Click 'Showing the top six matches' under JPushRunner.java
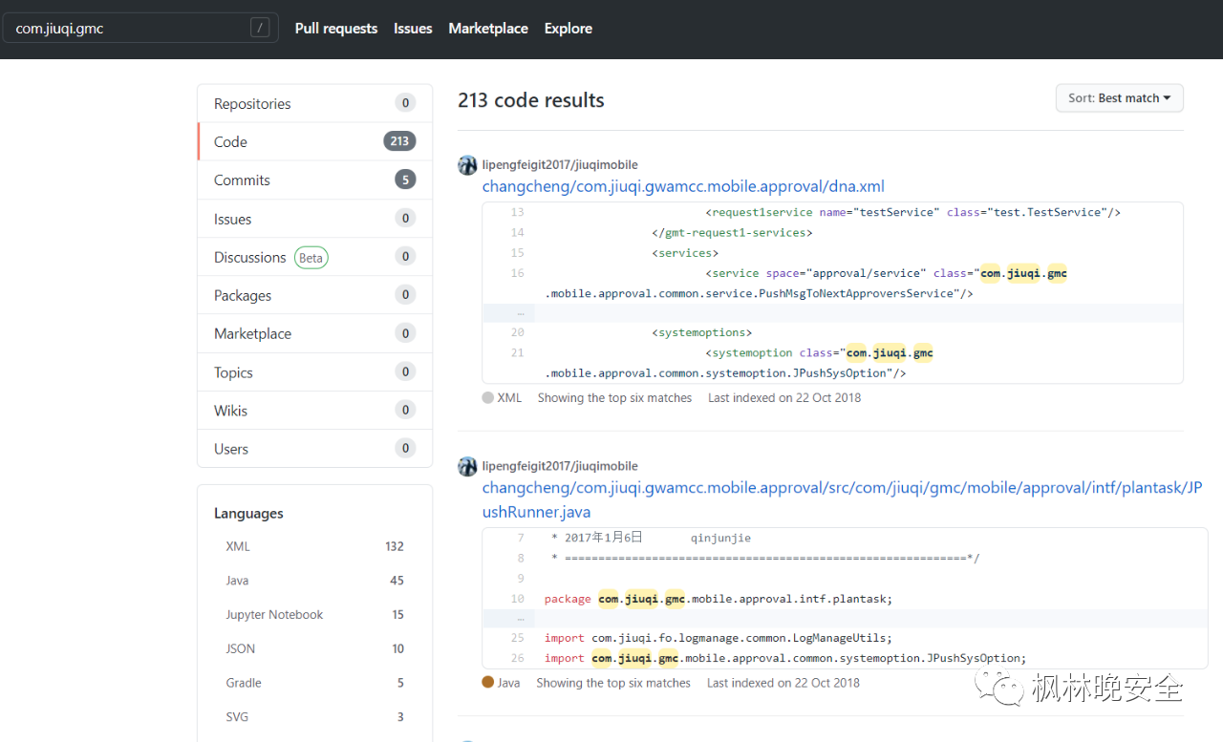This screenshot has height=742, width=1223. click(613, 683)
